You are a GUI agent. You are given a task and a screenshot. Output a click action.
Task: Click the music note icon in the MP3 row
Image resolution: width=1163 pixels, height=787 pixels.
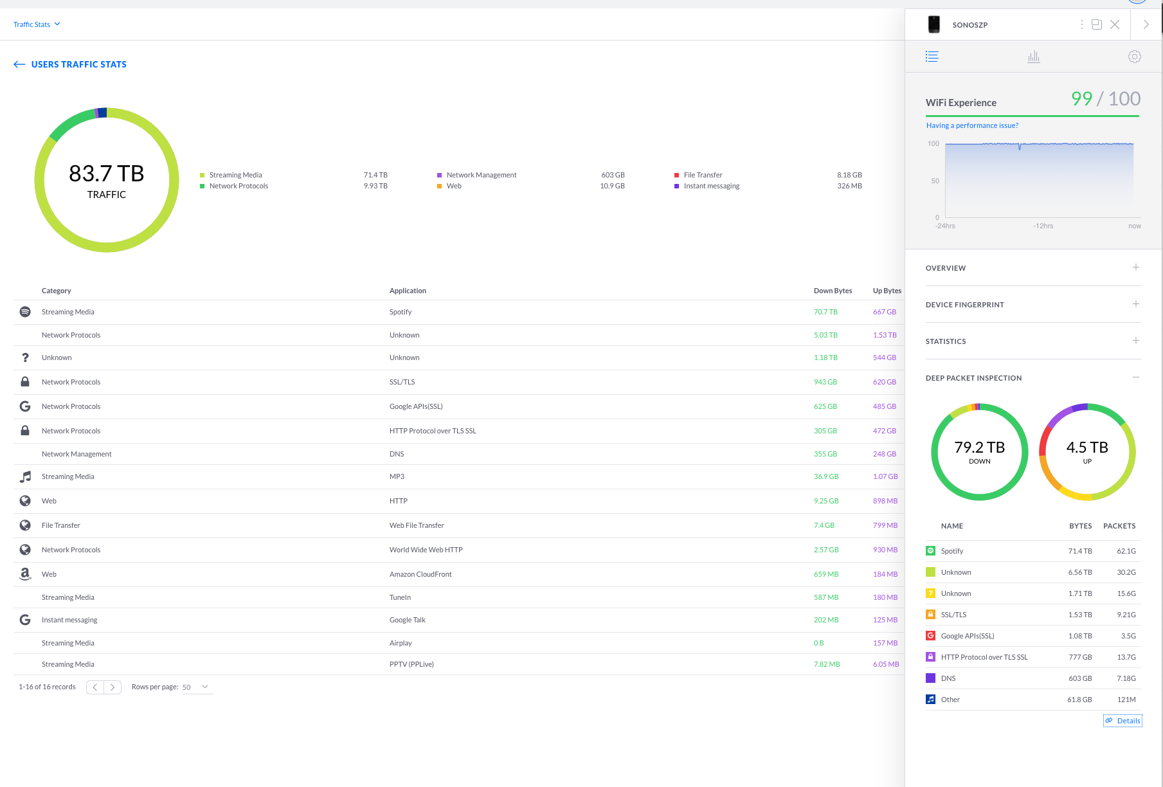pyautogui.click(x=25, y=476)
